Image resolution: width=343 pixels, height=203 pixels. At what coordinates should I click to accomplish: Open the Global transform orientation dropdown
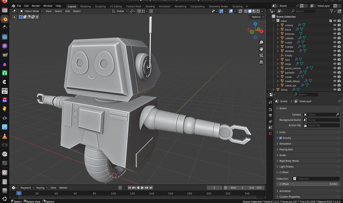click(x=120, y=11)
